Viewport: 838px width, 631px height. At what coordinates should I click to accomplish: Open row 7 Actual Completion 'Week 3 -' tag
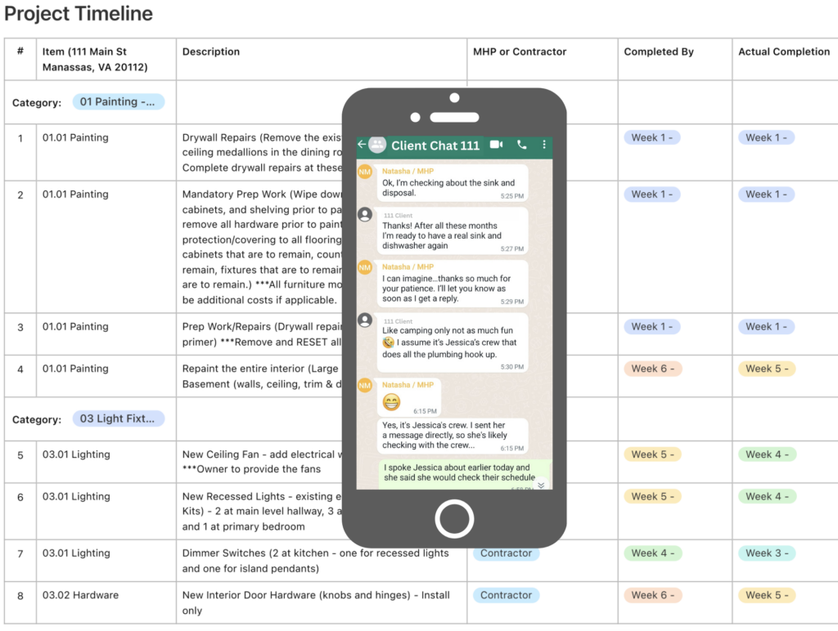point(767,553)
